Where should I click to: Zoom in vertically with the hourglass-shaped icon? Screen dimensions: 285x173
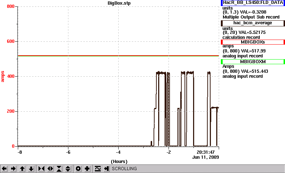59,169
